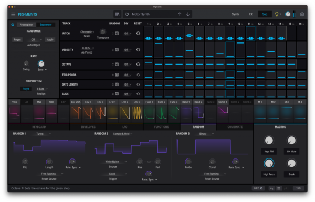Toggle the sequencer power button
315x202 pixels.
[x=13, y=25]
